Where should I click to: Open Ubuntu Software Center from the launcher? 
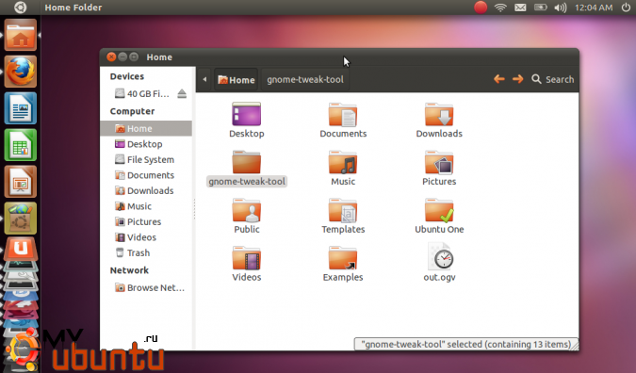pyautogui.click(x=21, y=219)
